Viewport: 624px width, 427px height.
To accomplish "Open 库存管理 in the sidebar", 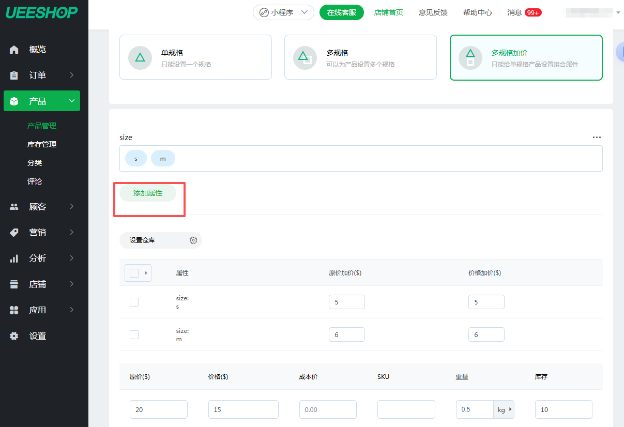I will (x=42, y=144).
